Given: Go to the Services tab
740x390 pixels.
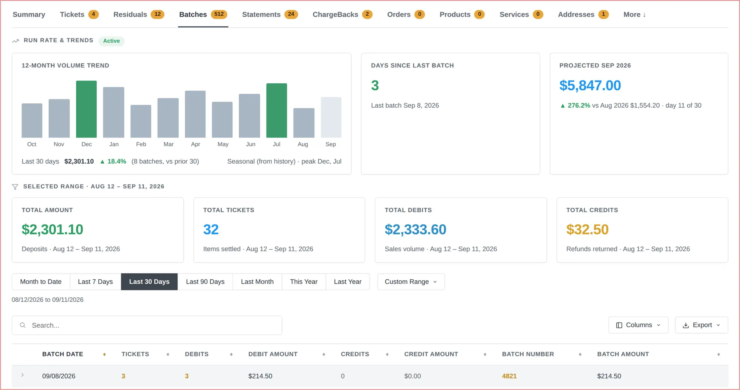Looking at the screenshot, I should [521, 14].
